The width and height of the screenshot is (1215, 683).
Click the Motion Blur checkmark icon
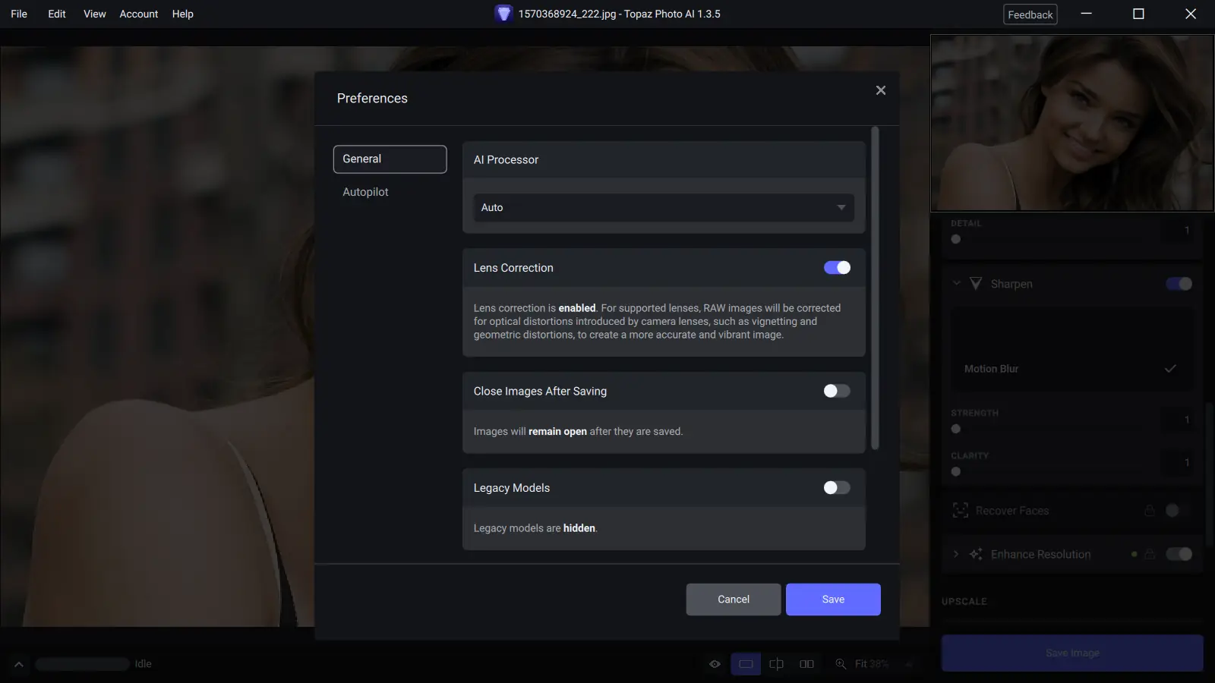coord(1170,369)
